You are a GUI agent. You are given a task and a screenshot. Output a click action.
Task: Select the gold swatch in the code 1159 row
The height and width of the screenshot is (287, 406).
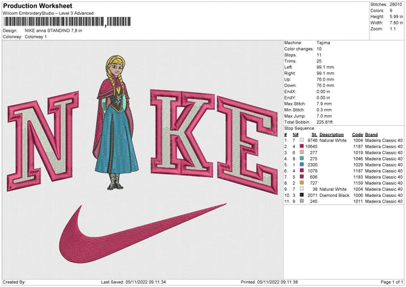pyautogui.click(x=302, y=183)
